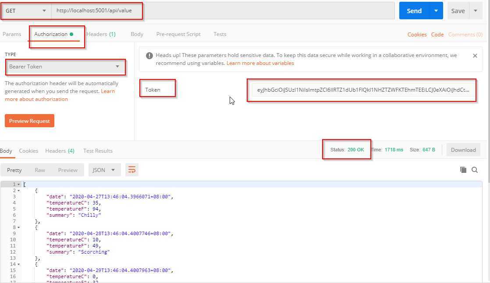Open the request Body tab
The width and height of the screenshot is (490, 283).
point(137,34)
